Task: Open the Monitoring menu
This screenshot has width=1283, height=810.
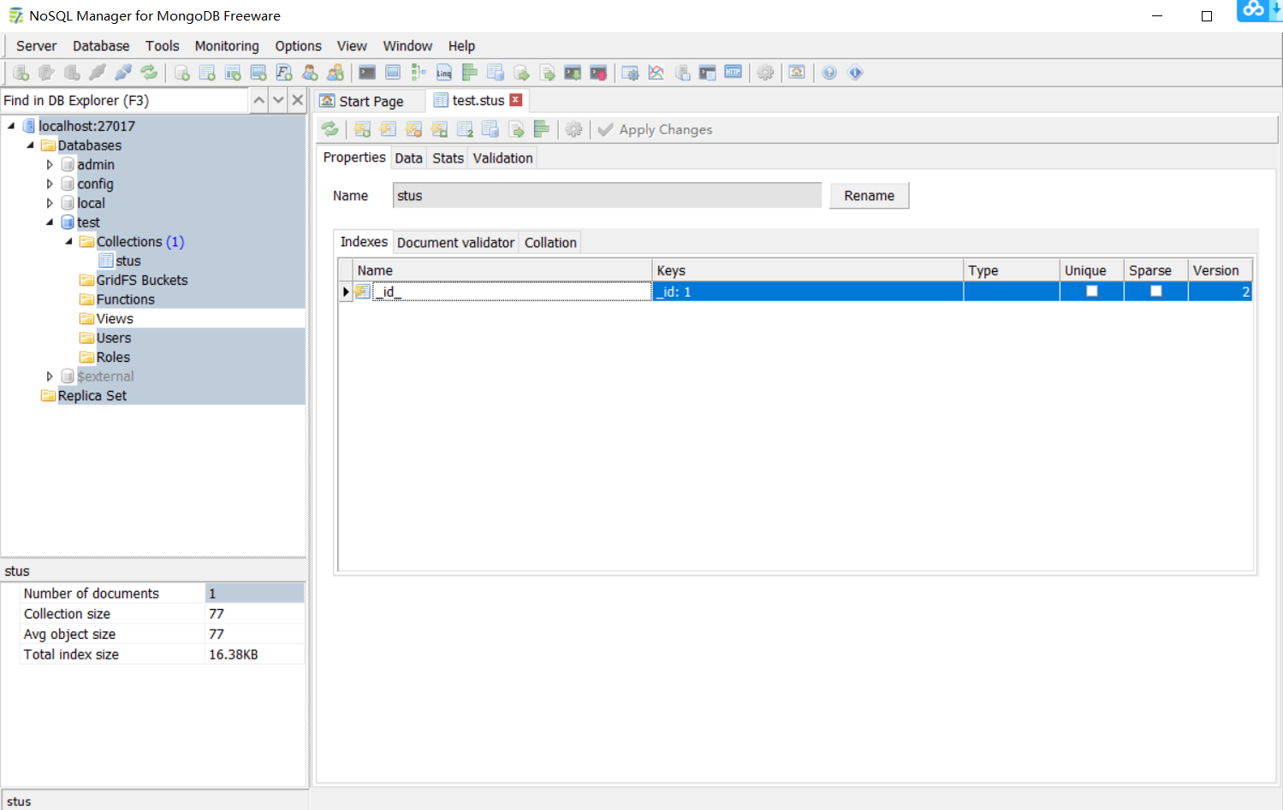Action: click(227, 46)
